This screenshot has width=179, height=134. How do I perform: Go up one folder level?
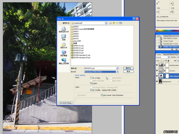pyautogui.click(x=114, y=23)
